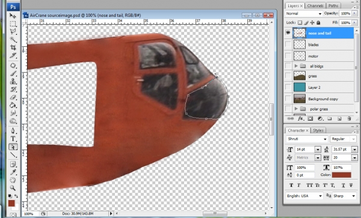The image size is (361, 218).
Task: Select the Character tab
Action: pos(298,130)
